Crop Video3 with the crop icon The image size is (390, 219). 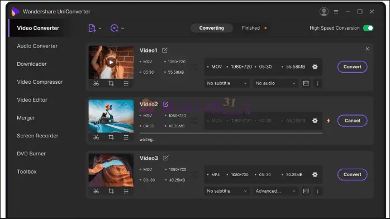pos(111,191)
